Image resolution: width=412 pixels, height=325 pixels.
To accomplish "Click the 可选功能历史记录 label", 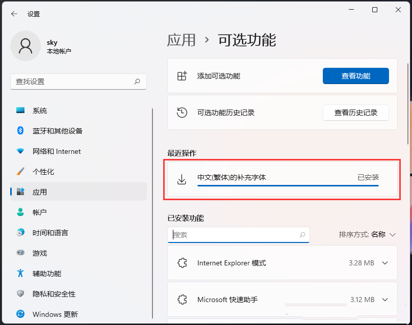I will 226,113.
